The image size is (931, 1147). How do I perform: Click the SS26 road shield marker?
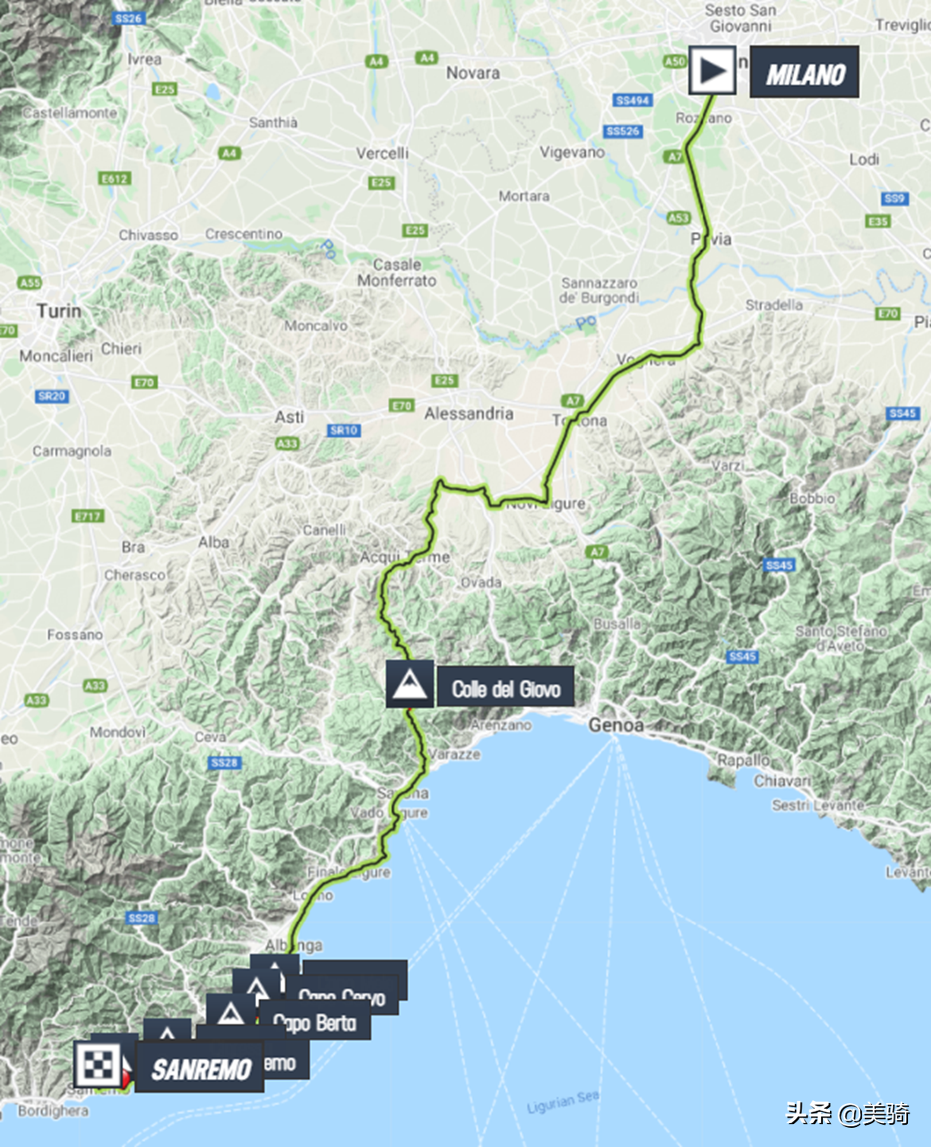(128, 18)
